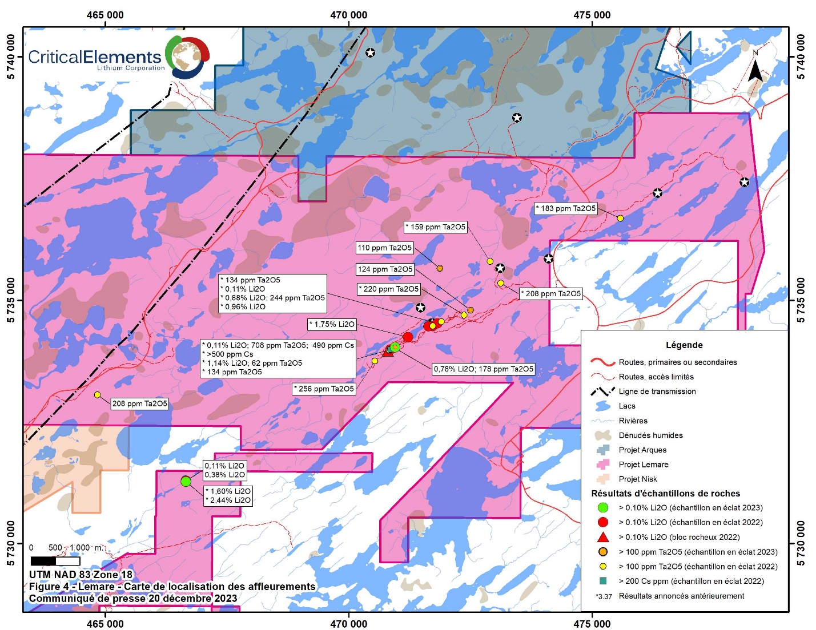The width and height of the screenshot is (816, 630).
Task: Pick the grey-blue Projet Arques legend swatch
Action: click(x=602, y=450)
